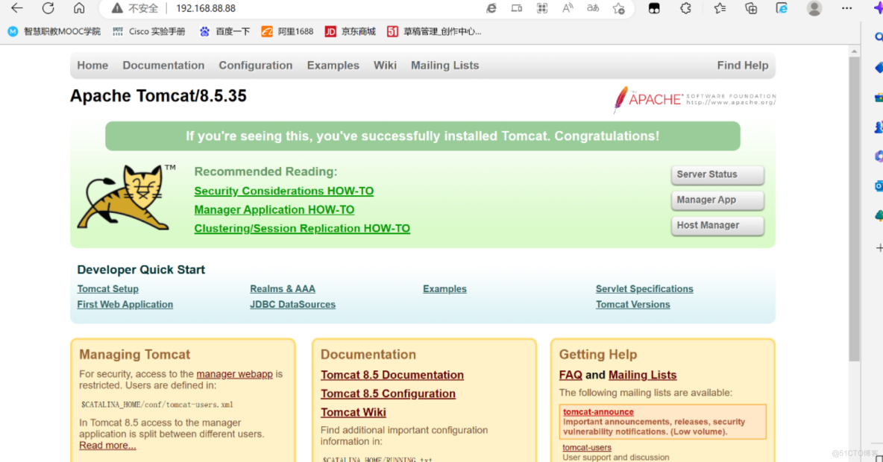
Task: Click the not-secure warning triangle icon
Action: [116, 8]
